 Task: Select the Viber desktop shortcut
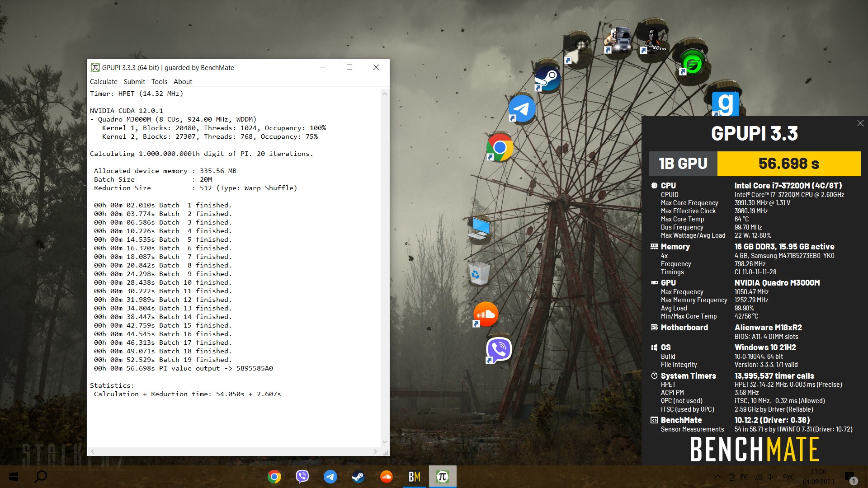[x=499, y=350]
